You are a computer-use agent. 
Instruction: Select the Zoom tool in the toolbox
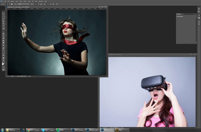point(3,61)
